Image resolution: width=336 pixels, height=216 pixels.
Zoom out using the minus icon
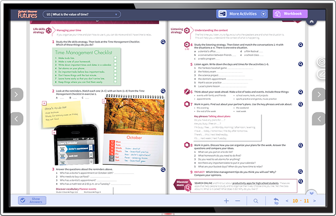[x=238, y=201]
